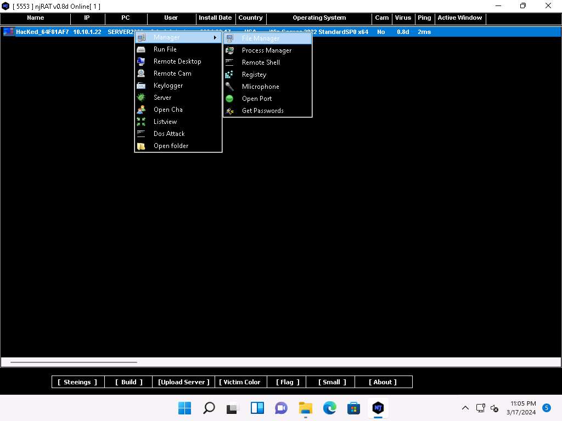
Task: Click the green Open Port icon
Action: [x=230, y=99]
